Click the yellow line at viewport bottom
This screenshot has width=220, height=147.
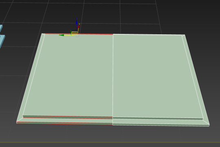[110, 143]
